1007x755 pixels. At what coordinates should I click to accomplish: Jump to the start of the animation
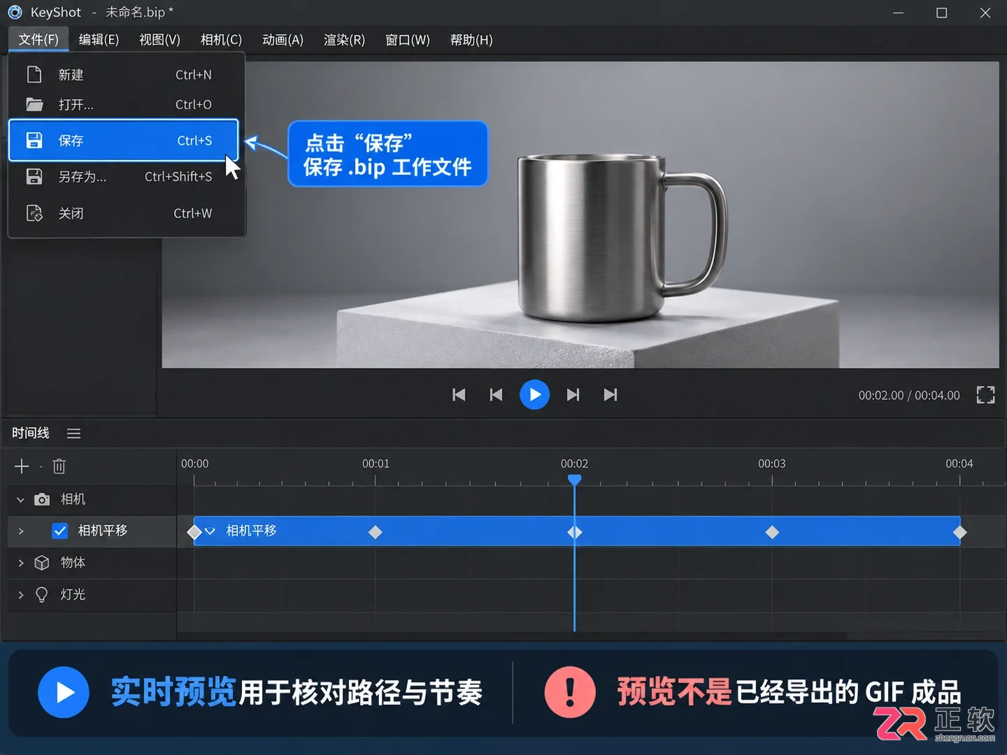tap(459, 395)
